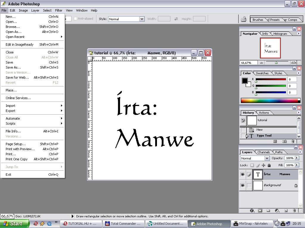
Task: Click the lock all padlock icon
Action: point(269,165)
